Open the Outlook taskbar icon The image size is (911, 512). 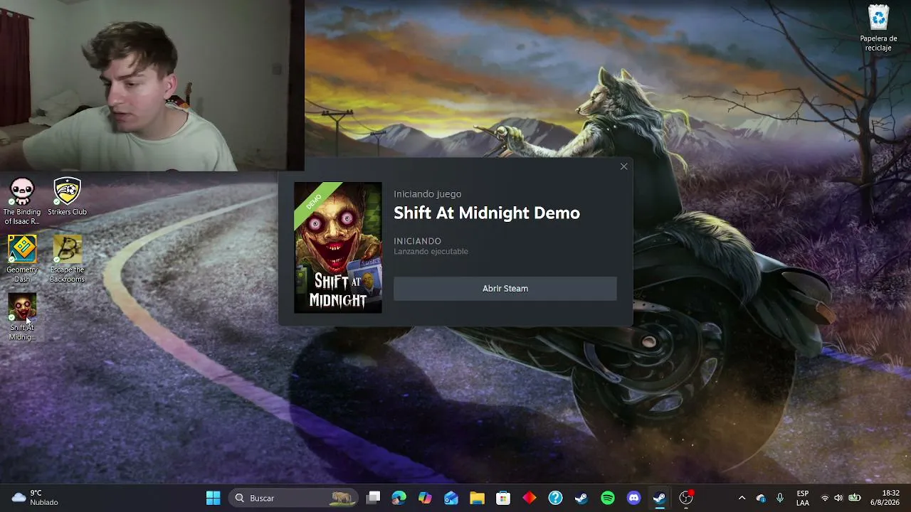(451, 498)
